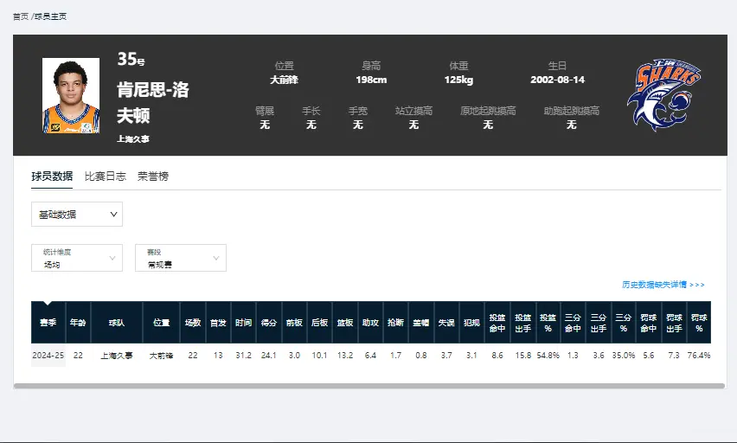Go to 首页 in the breadcrumb
Image resolution: width=737 pixels, height=443 pixels.
[20, 16]
